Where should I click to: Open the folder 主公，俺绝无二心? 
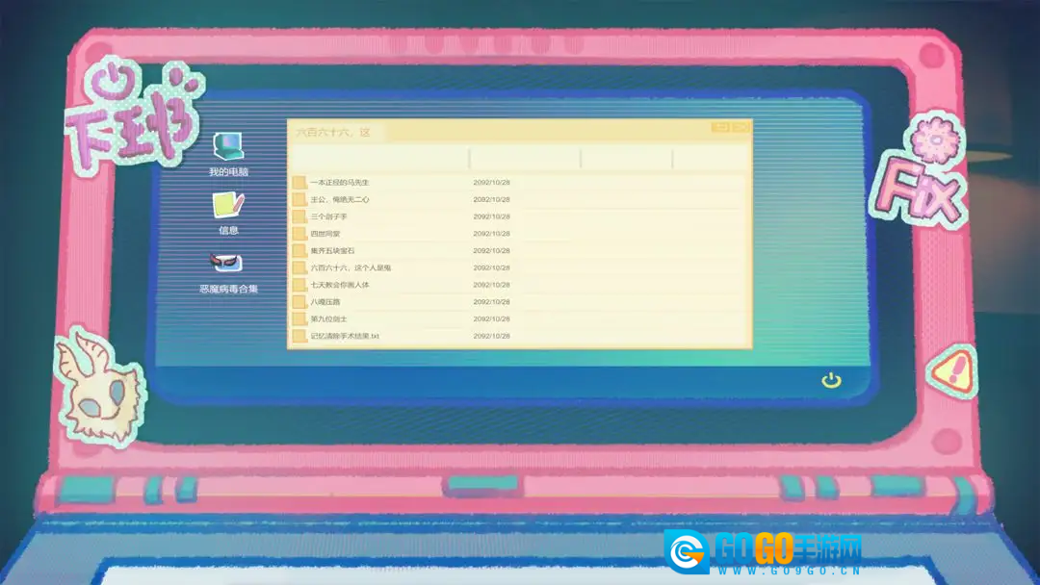tap(339, 200)
